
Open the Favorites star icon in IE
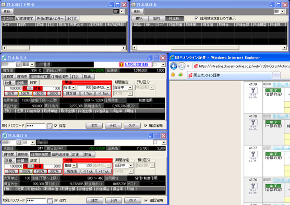(173, 74)
